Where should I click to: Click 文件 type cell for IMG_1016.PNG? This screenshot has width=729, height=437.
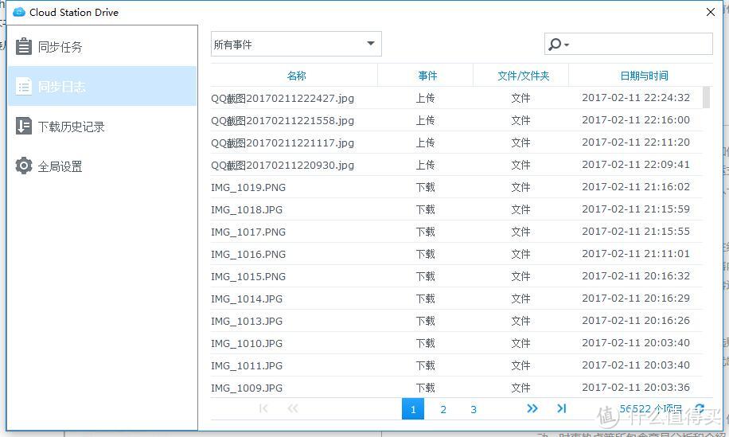coord(520,254)
